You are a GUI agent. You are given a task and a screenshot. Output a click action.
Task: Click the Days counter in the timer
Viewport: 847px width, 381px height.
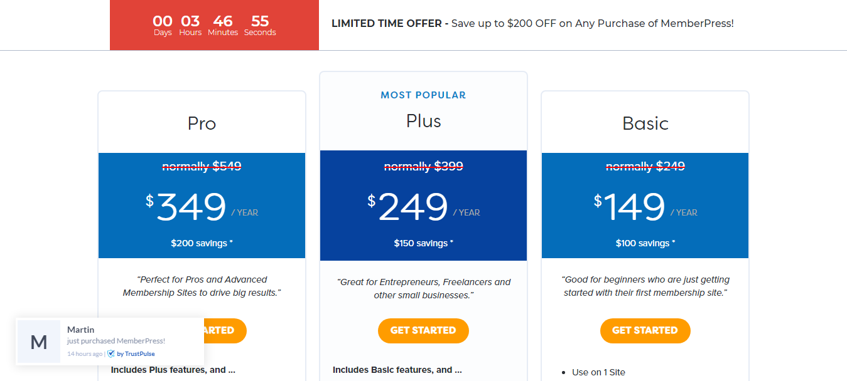tap(162, 25)
